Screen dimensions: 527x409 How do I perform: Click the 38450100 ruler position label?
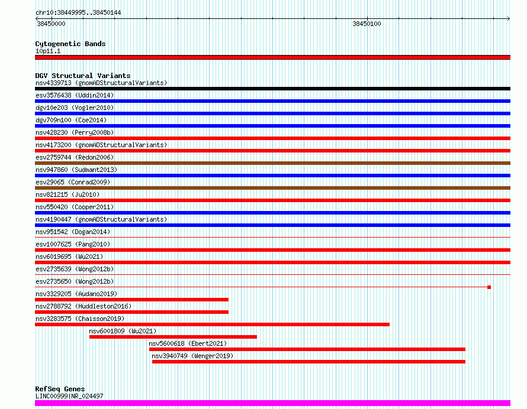[367, 24]
